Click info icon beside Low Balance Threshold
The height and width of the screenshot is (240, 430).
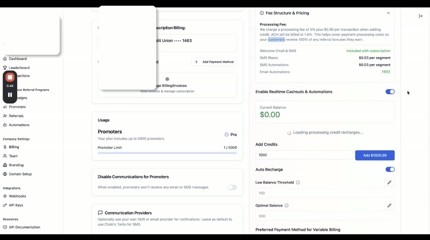(298, 183)
